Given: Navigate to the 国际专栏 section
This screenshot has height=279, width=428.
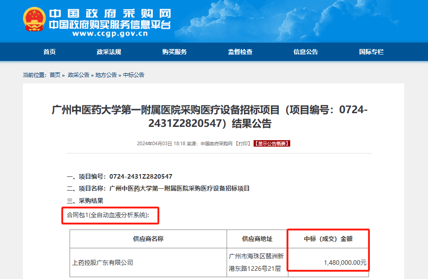Looking at the screenshot, I should tap(371, 52).
